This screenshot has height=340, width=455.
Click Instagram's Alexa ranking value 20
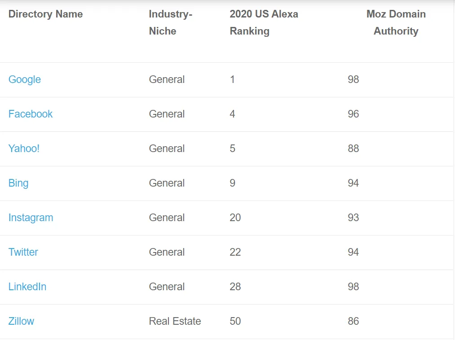click(235, 218)
